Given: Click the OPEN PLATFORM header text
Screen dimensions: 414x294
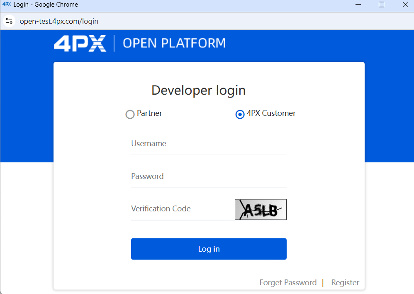Looking at the screenshot, I should tap(174, 43).
